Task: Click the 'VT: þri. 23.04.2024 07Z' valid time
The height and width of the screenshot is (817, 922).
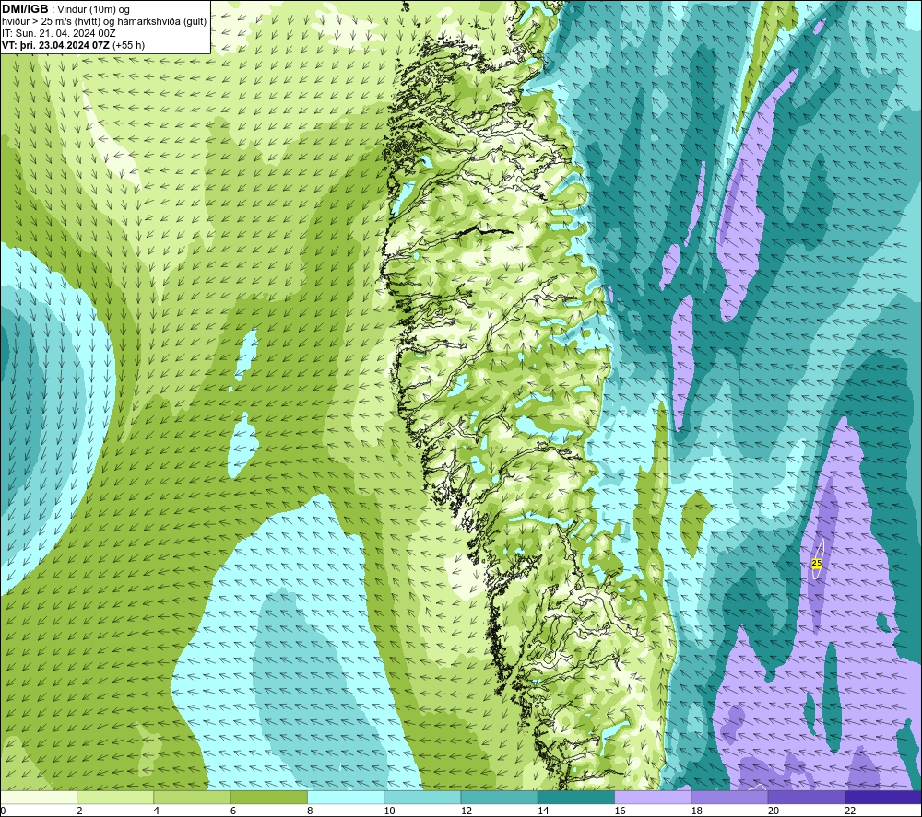Action: click(x=55, y=45)
